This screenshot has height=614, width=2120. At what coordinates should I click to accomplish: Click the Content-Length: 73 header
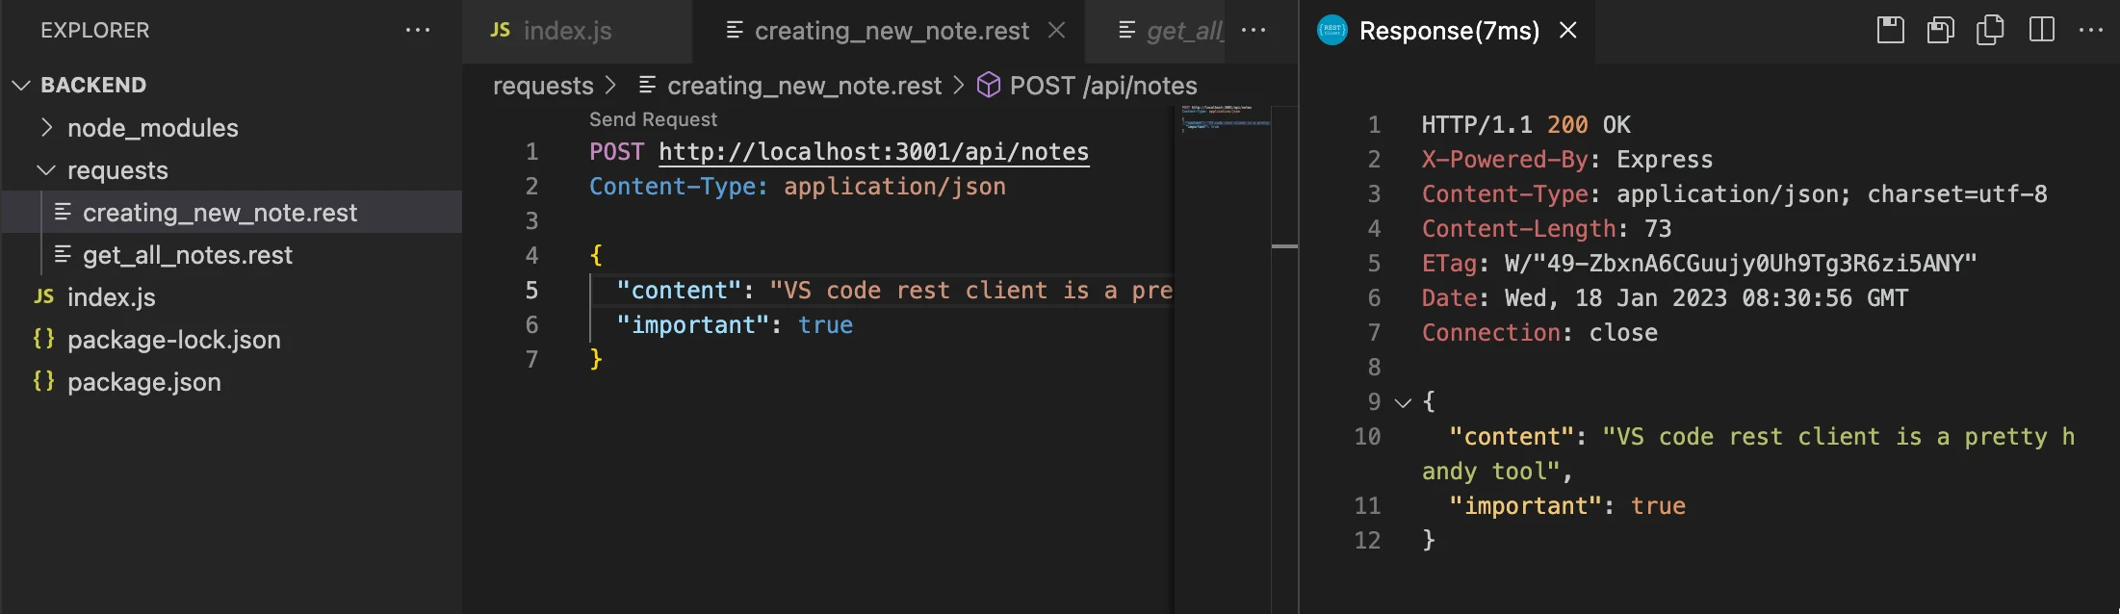point(1546,229)
